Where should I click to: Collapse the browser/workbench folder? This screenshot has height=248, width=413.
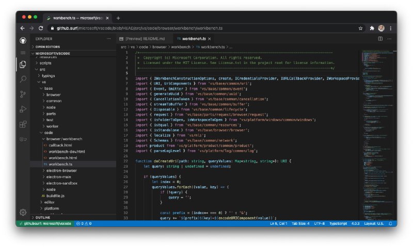click(x=73, y=139)
